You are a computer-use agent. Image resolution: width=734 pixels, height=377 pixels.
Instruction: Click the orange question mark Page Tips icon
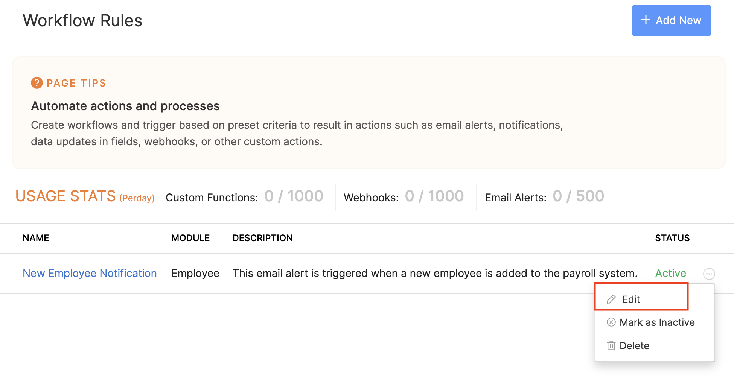click(x=37, y=83)
